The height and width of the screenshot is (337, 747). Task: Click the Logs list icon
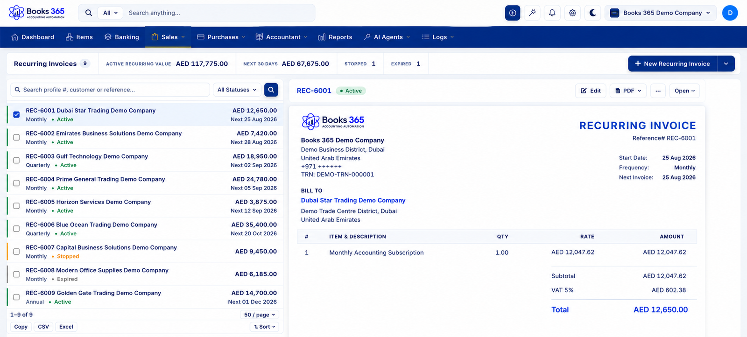click(x=425, y=37)
